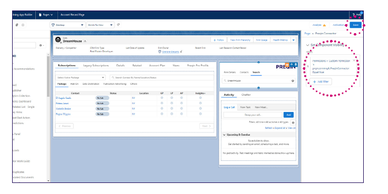This screenshot has width=388, height=194.
Task: Open the Preqin Pro Profile tab
Action: tap(198, 65)
